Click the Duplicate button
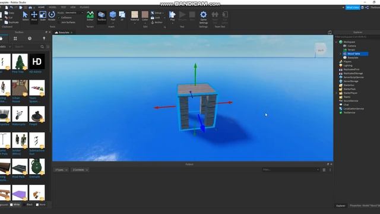 click(11, 23)
